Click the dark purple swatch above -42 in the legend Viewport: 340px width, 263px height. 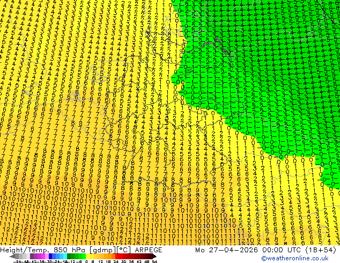32,256
